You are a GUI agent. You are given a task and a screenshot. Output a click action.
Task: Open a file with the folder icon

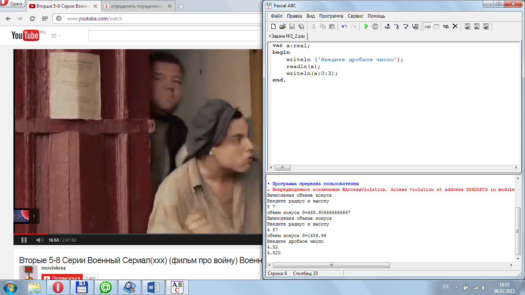coord(282,27)
